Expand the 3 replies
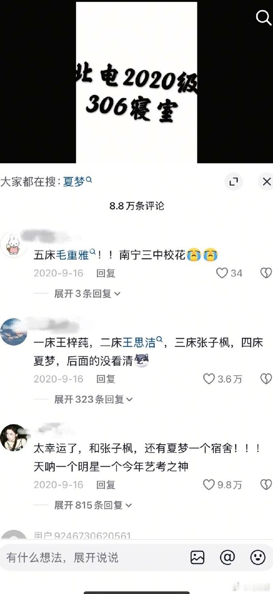Image resolution: width=273 pixels, height=594 pixels. click(87, 293)
